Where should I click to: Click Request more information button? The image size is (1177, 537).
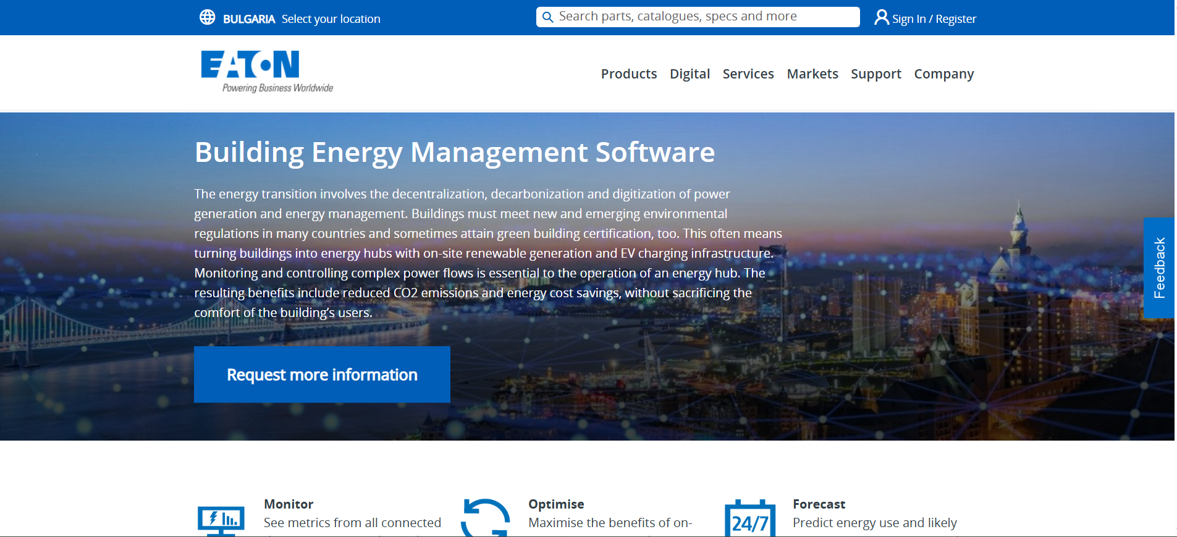322,374
